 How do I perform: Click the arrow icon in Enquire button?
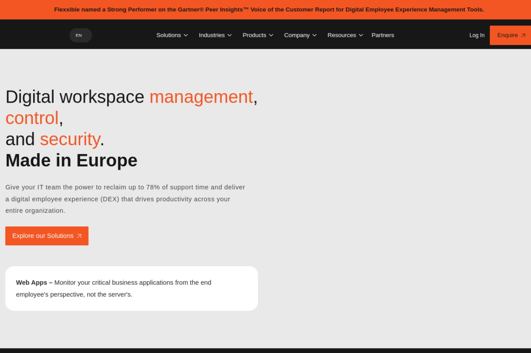[x=523, y=36]
